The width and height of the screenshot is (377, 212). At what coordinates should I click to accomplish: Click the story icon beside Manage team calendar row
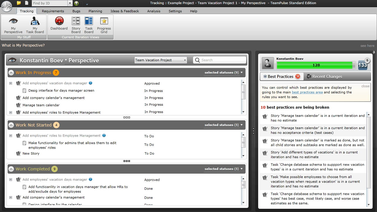coord(18,105)
